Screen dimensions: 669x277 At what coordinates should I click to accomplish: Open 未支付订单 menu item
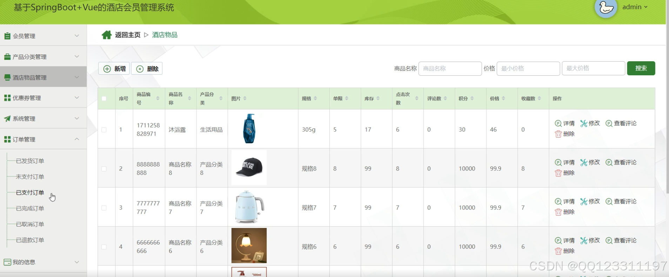(30, 176)
